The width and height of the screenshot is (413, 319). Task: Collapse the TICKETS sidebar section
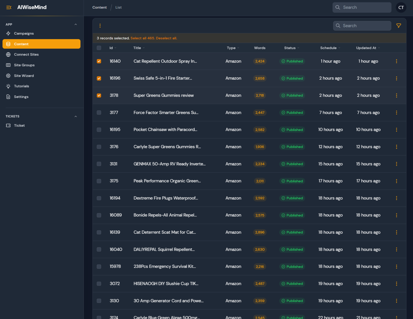(x=76, y=116)
